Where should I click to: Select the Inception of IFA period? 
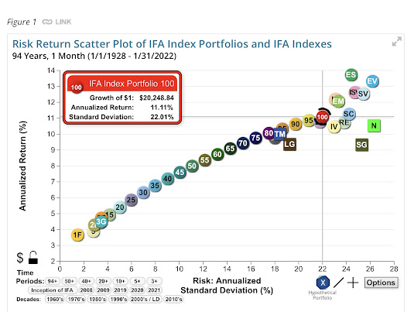coord(53,290)
